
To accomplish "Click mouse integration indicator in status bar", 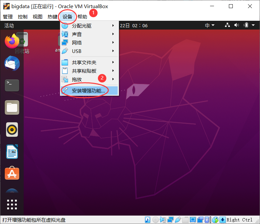I will click(x=215, y=220).
